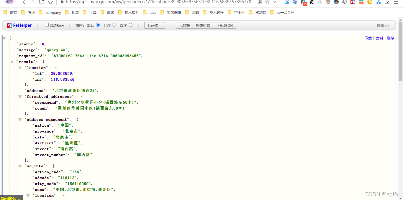Viewport: 403px width, 200px height.
Task: Go back using the browser back arrow
Action: [x=24, y=2]
